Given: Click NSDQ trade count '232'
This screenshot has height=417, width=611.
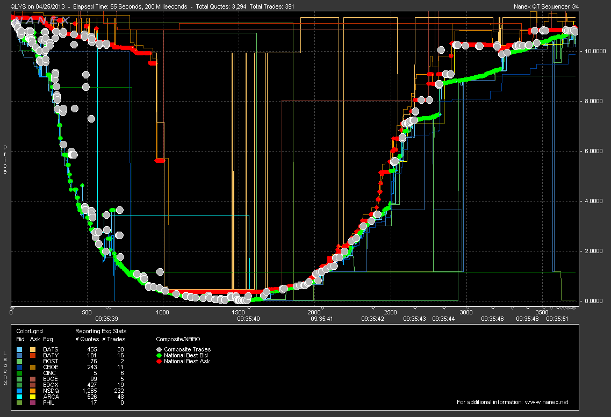Looking at the screenshot, I should click(119, 391).
